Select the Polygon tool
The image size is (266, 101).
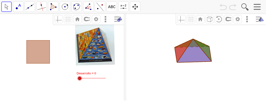(x=53, y=7)
